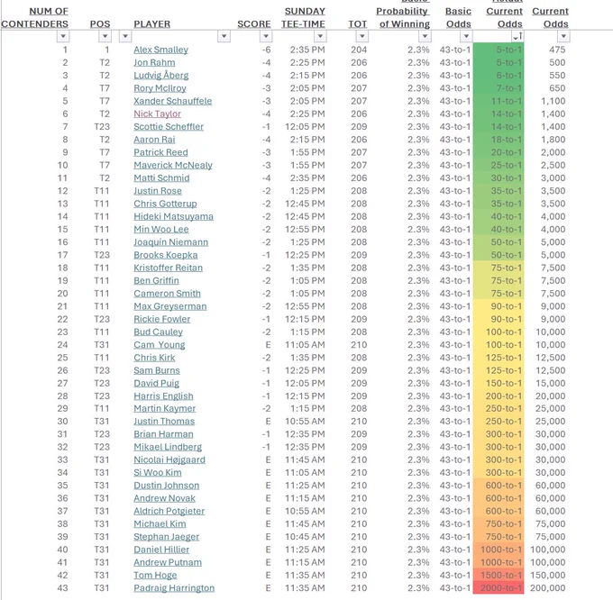
Task: Open the Scottie Scheffler link
Action: pyautogui.click(x=169, y=126)
